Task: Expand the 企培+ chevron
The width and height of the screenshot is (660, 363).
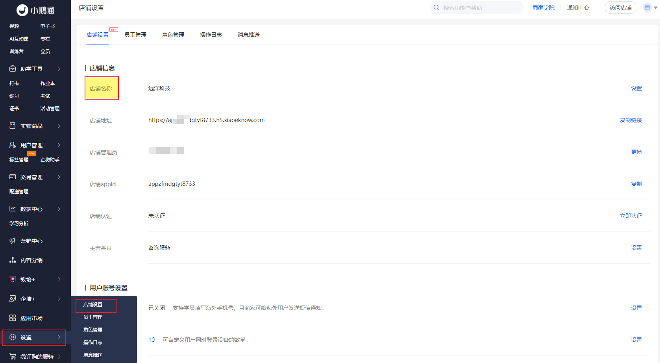Action: pos(59,298)
